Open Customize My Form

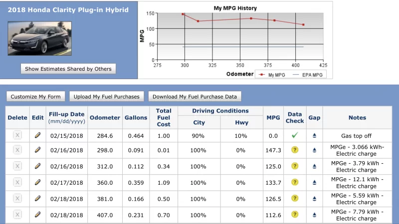pyautogui.click(x=35, y=97)
